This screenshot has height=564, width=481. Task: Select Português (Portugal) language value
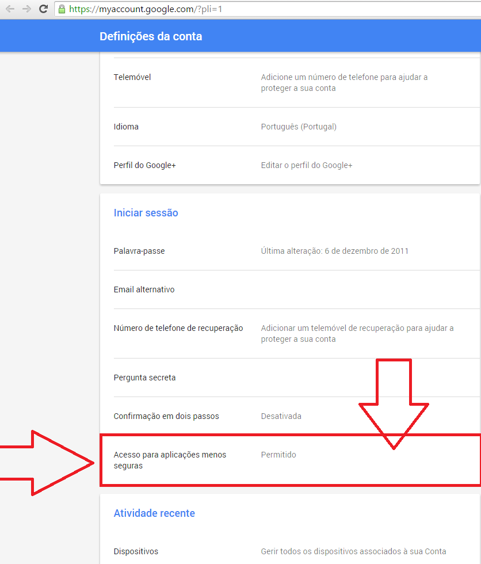[299, 127]
